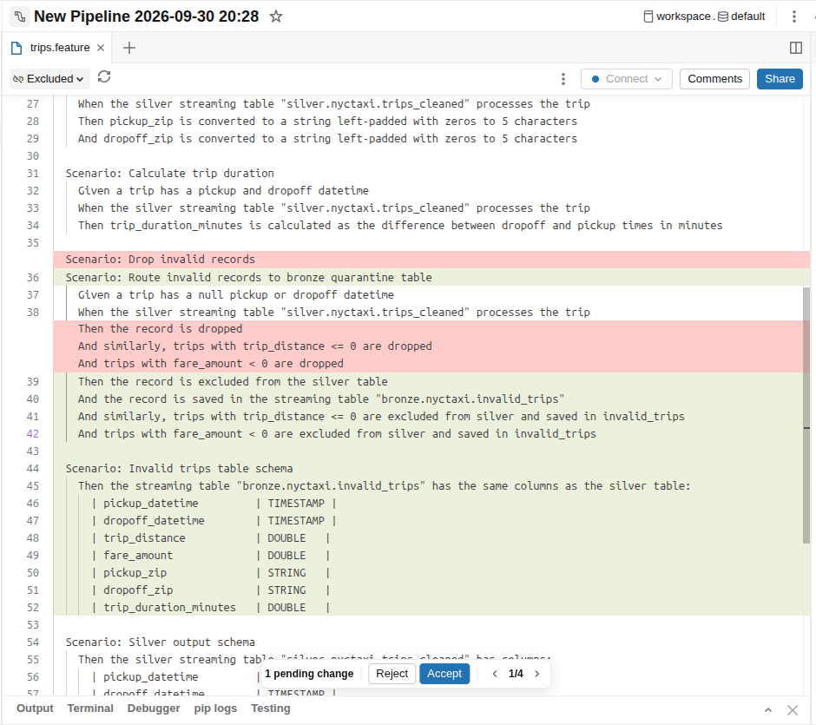The height and width of the screenshot is (725, 816).
Task: Refresh the file with the reload icon
Action: click(x=104, y=77)
